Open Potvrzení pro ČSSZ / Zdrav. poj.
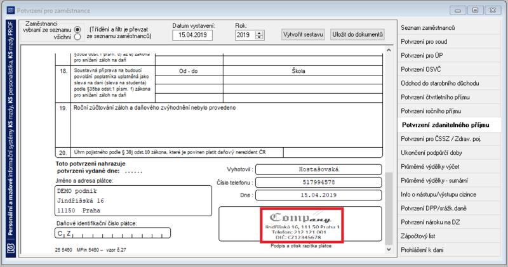The height and width of the screenshot is (267, 508). click(x=449, y=139)
